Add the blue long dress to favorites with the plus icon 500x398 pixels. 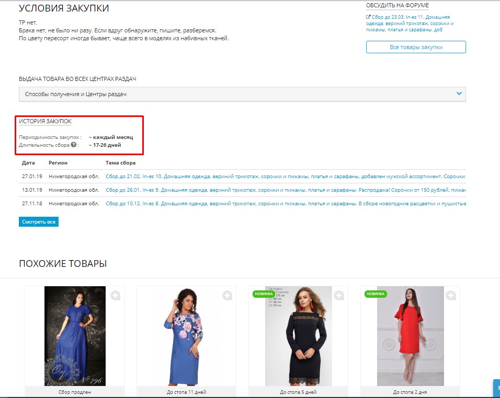pyautogui.click(x=116, y=296)
